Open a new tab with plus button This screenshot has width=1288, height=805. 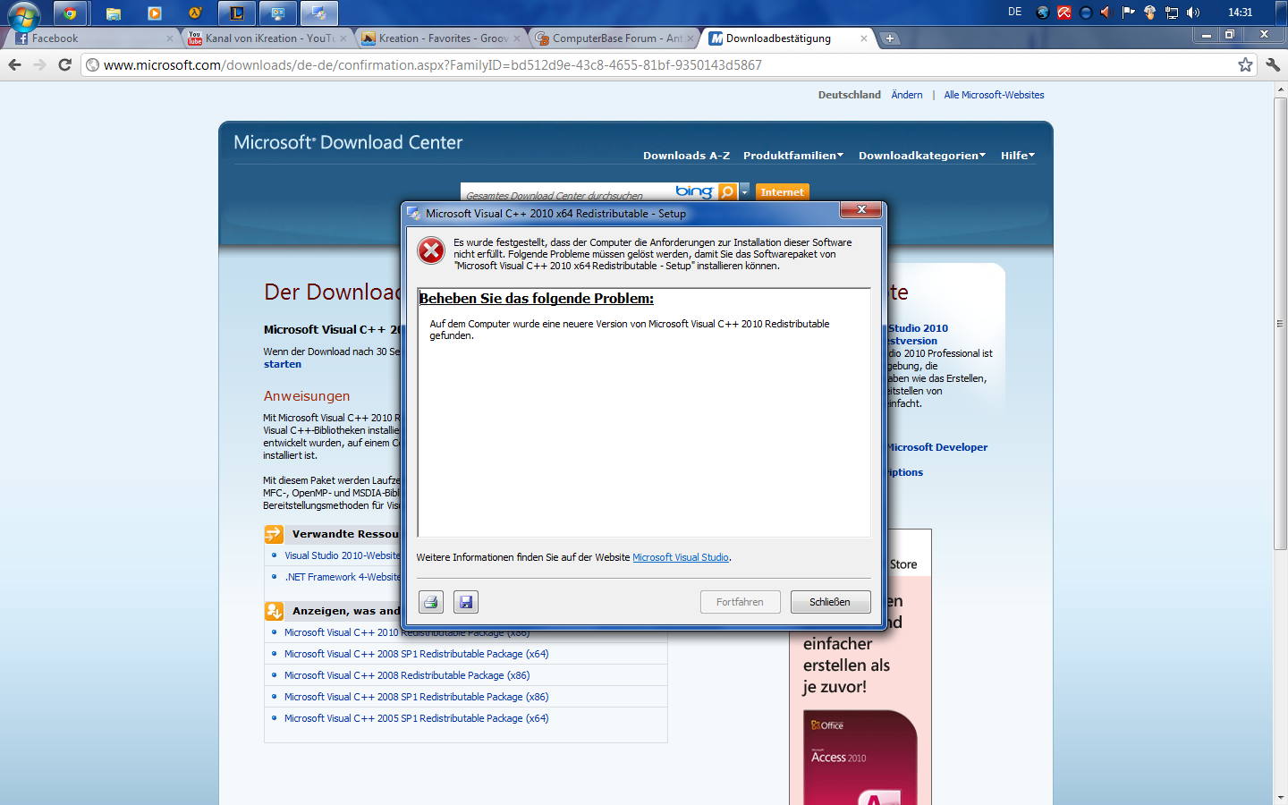coord(889,38)
